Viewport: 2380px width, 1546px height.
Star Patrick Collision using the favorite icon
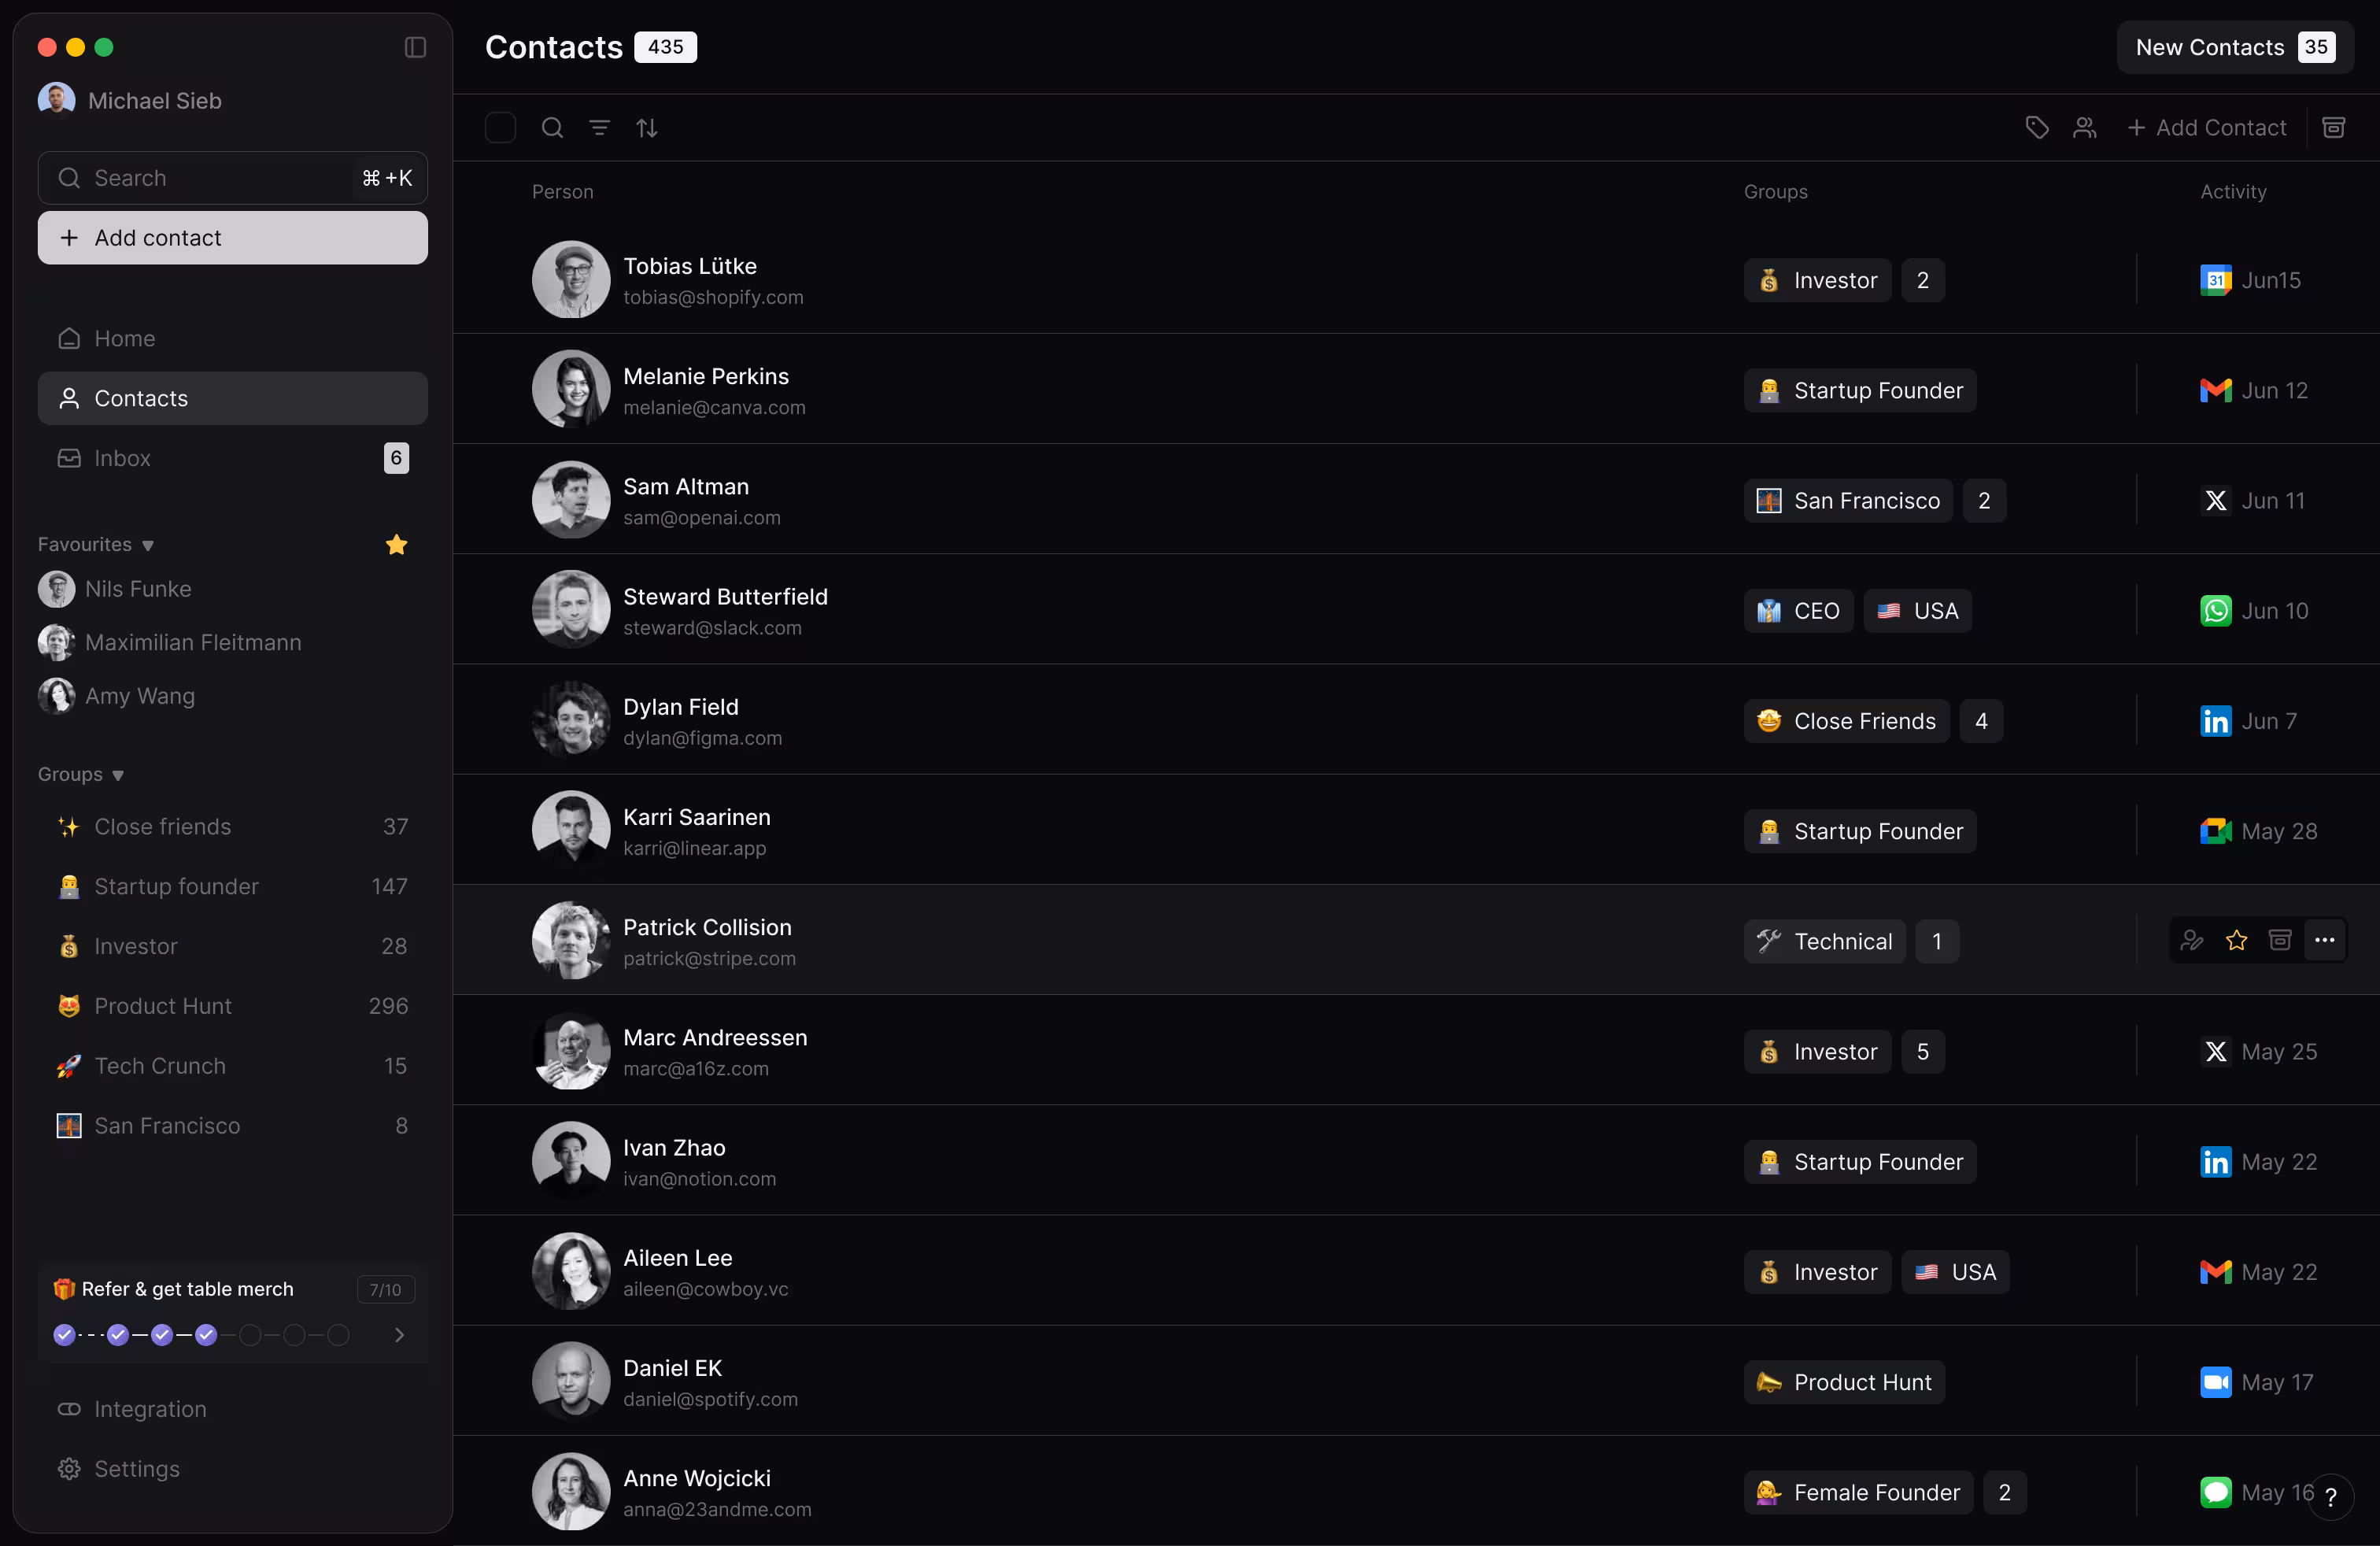point(2237,940)
